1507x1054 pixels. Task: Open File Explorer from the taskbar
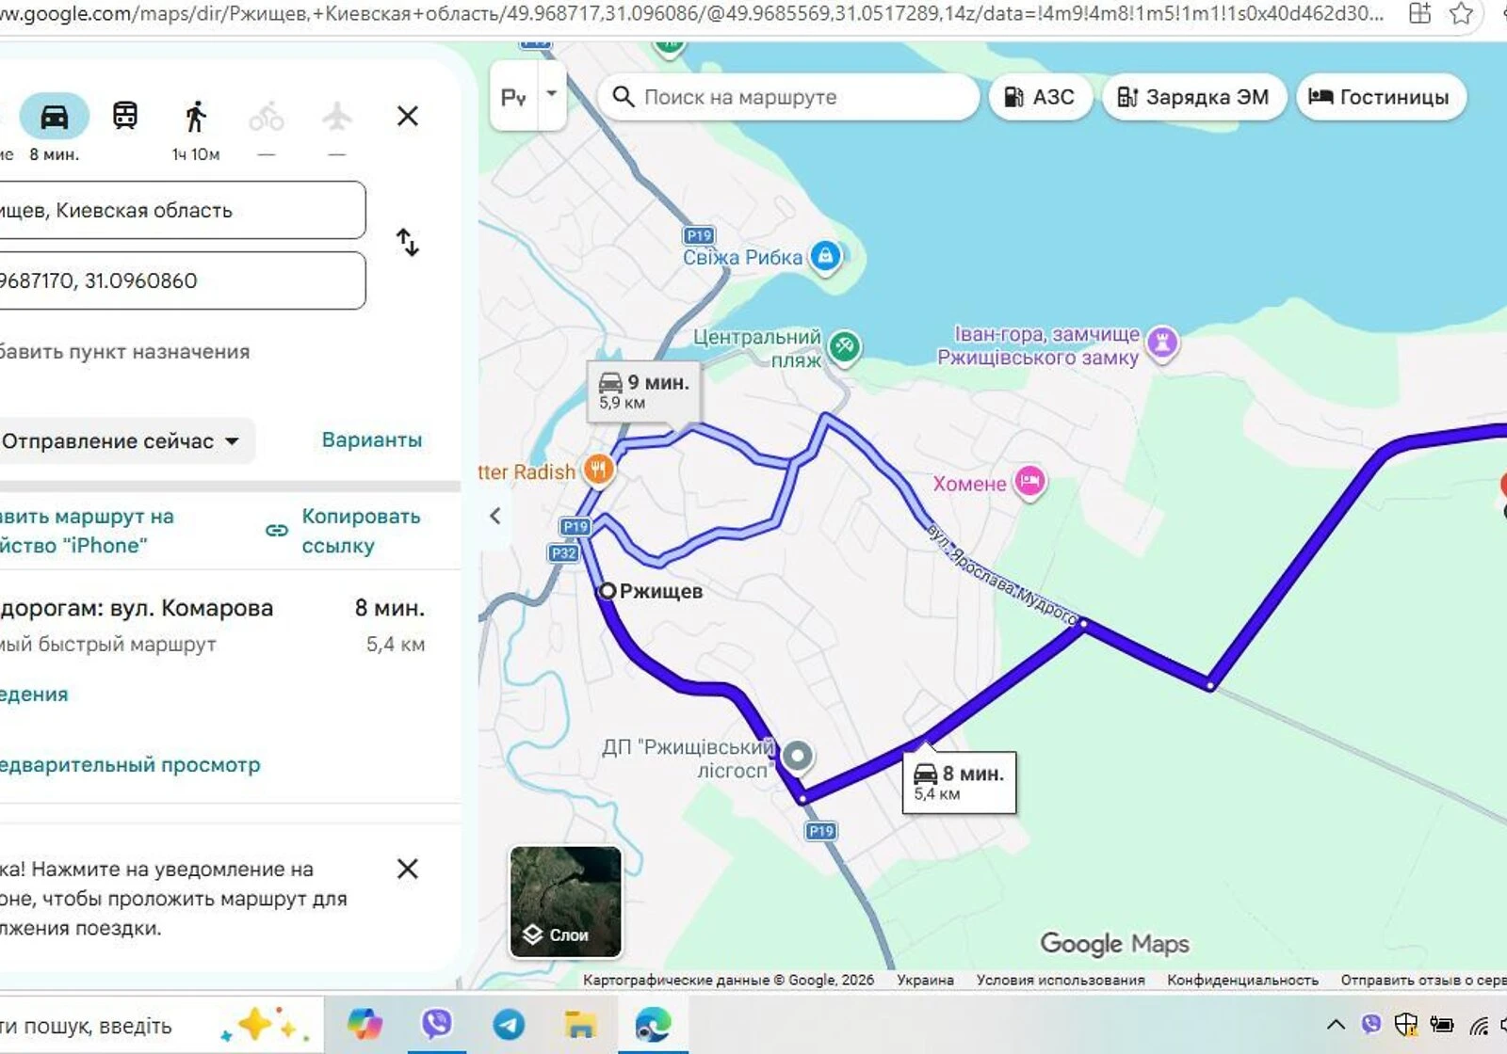click(580, 1024)
